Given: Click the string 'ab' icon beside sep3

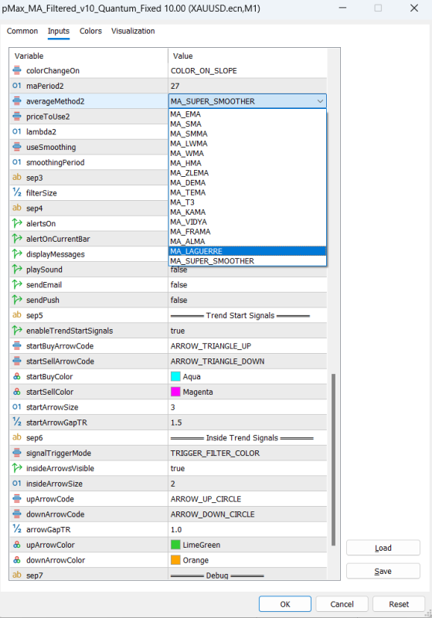Looking at the screenshot, I should point(17,178).
